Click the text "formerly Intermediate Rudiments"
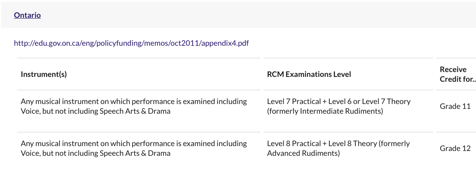Screen dimensions: 476x172 click(x=326, y=111)
